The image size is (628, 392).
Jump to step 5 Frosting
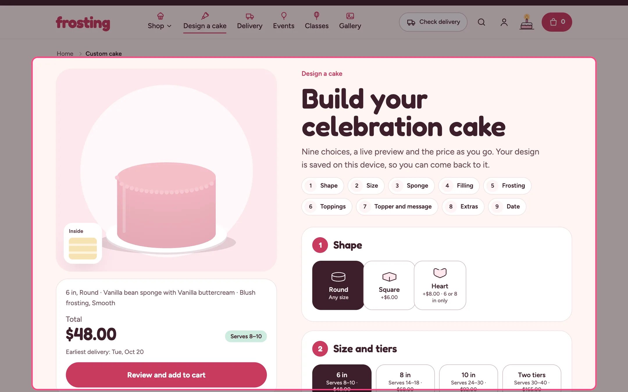[507, 186]
